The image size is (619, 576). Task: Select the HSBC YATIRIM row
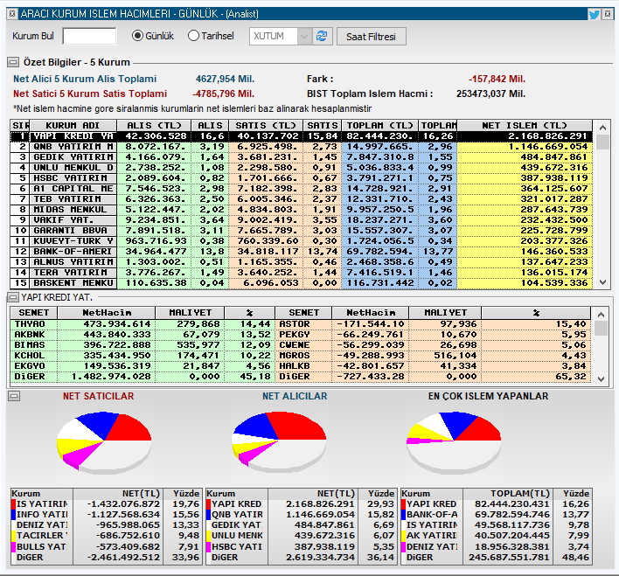pyautogui.click(x=302, y=178)
